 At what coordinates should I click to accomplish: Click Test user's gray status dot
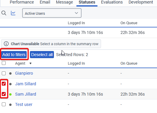10,105
